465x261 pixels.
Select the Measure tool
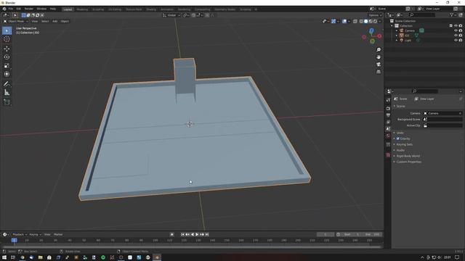pos(7,93)
